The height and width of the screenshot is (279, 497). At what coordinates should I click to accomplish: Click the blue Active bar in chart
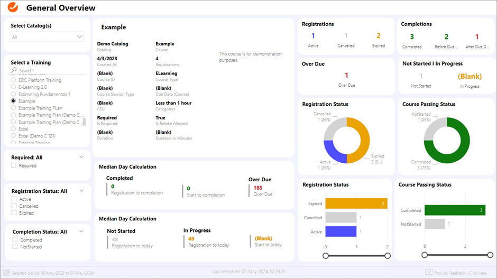pos(340,231)
